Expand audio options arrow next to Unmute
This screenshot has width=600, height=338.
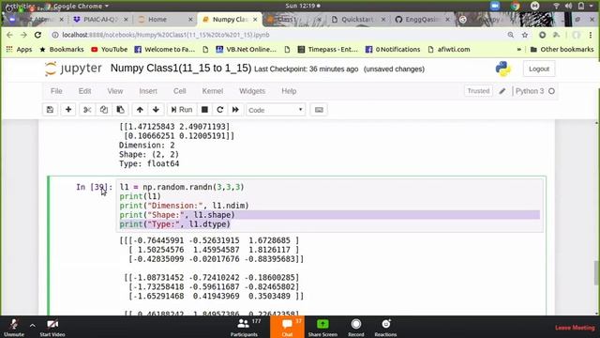pyautogui.click(x=33, y=326)
